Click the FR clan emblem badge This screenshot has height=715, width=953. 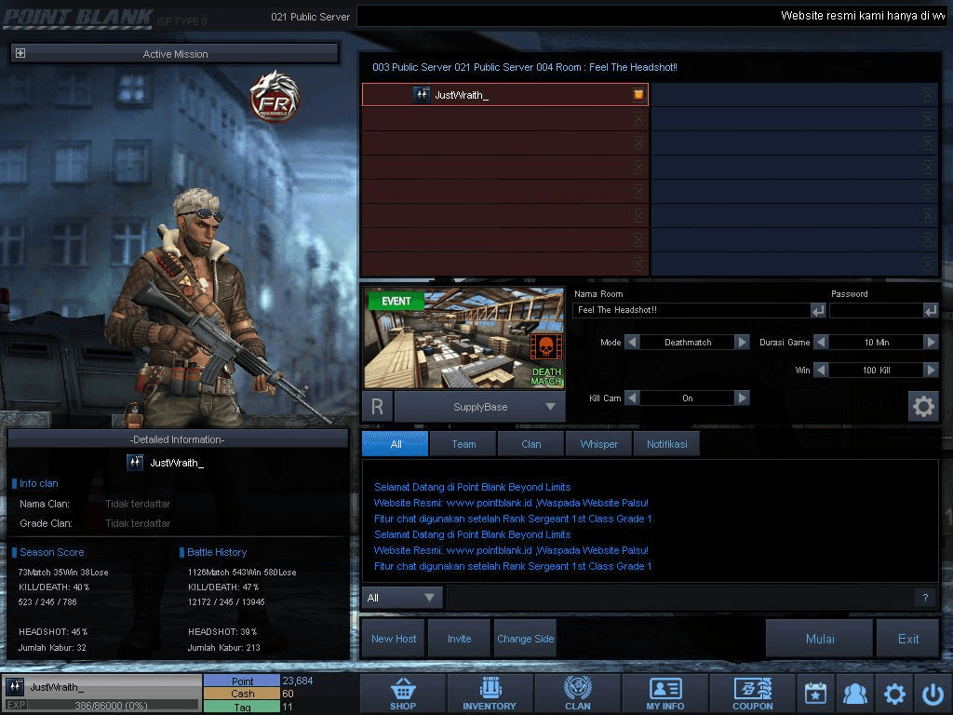pyautogui.click(x=275, y=97)
